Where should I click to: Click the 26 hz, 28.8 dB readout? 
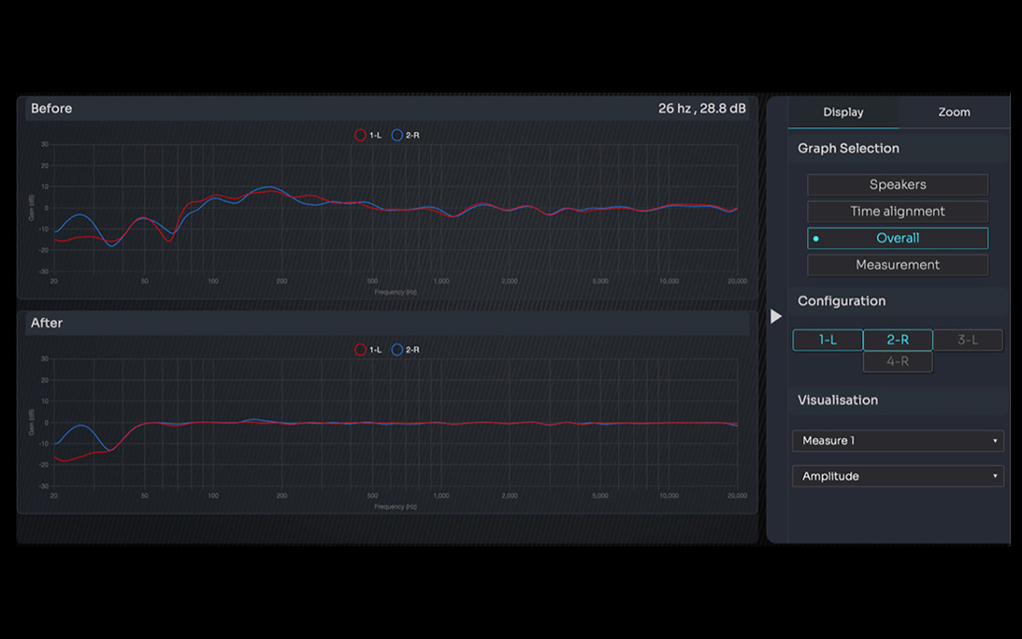702,109
